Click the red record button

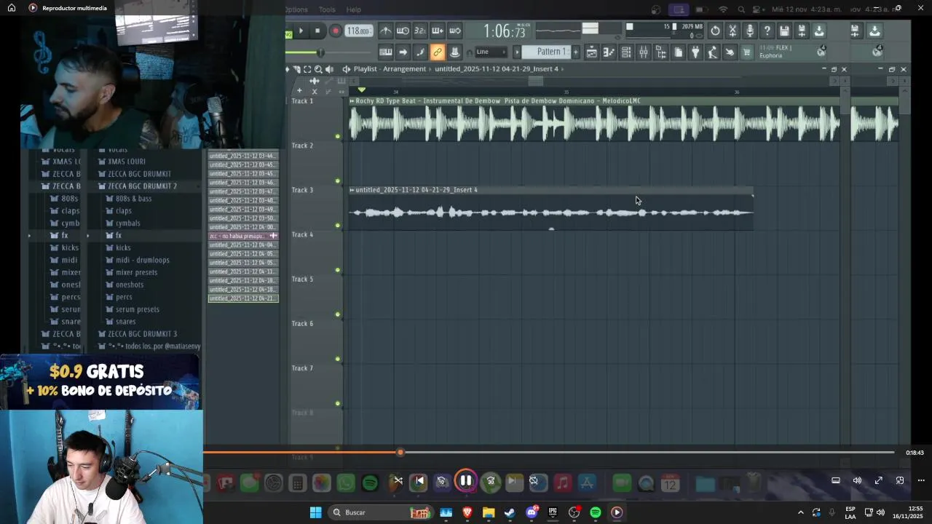[x=335, y=31]
